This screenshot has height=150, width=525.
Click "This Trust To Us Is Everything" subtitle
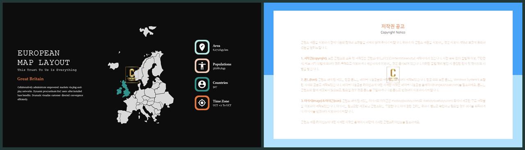(47, 70)
